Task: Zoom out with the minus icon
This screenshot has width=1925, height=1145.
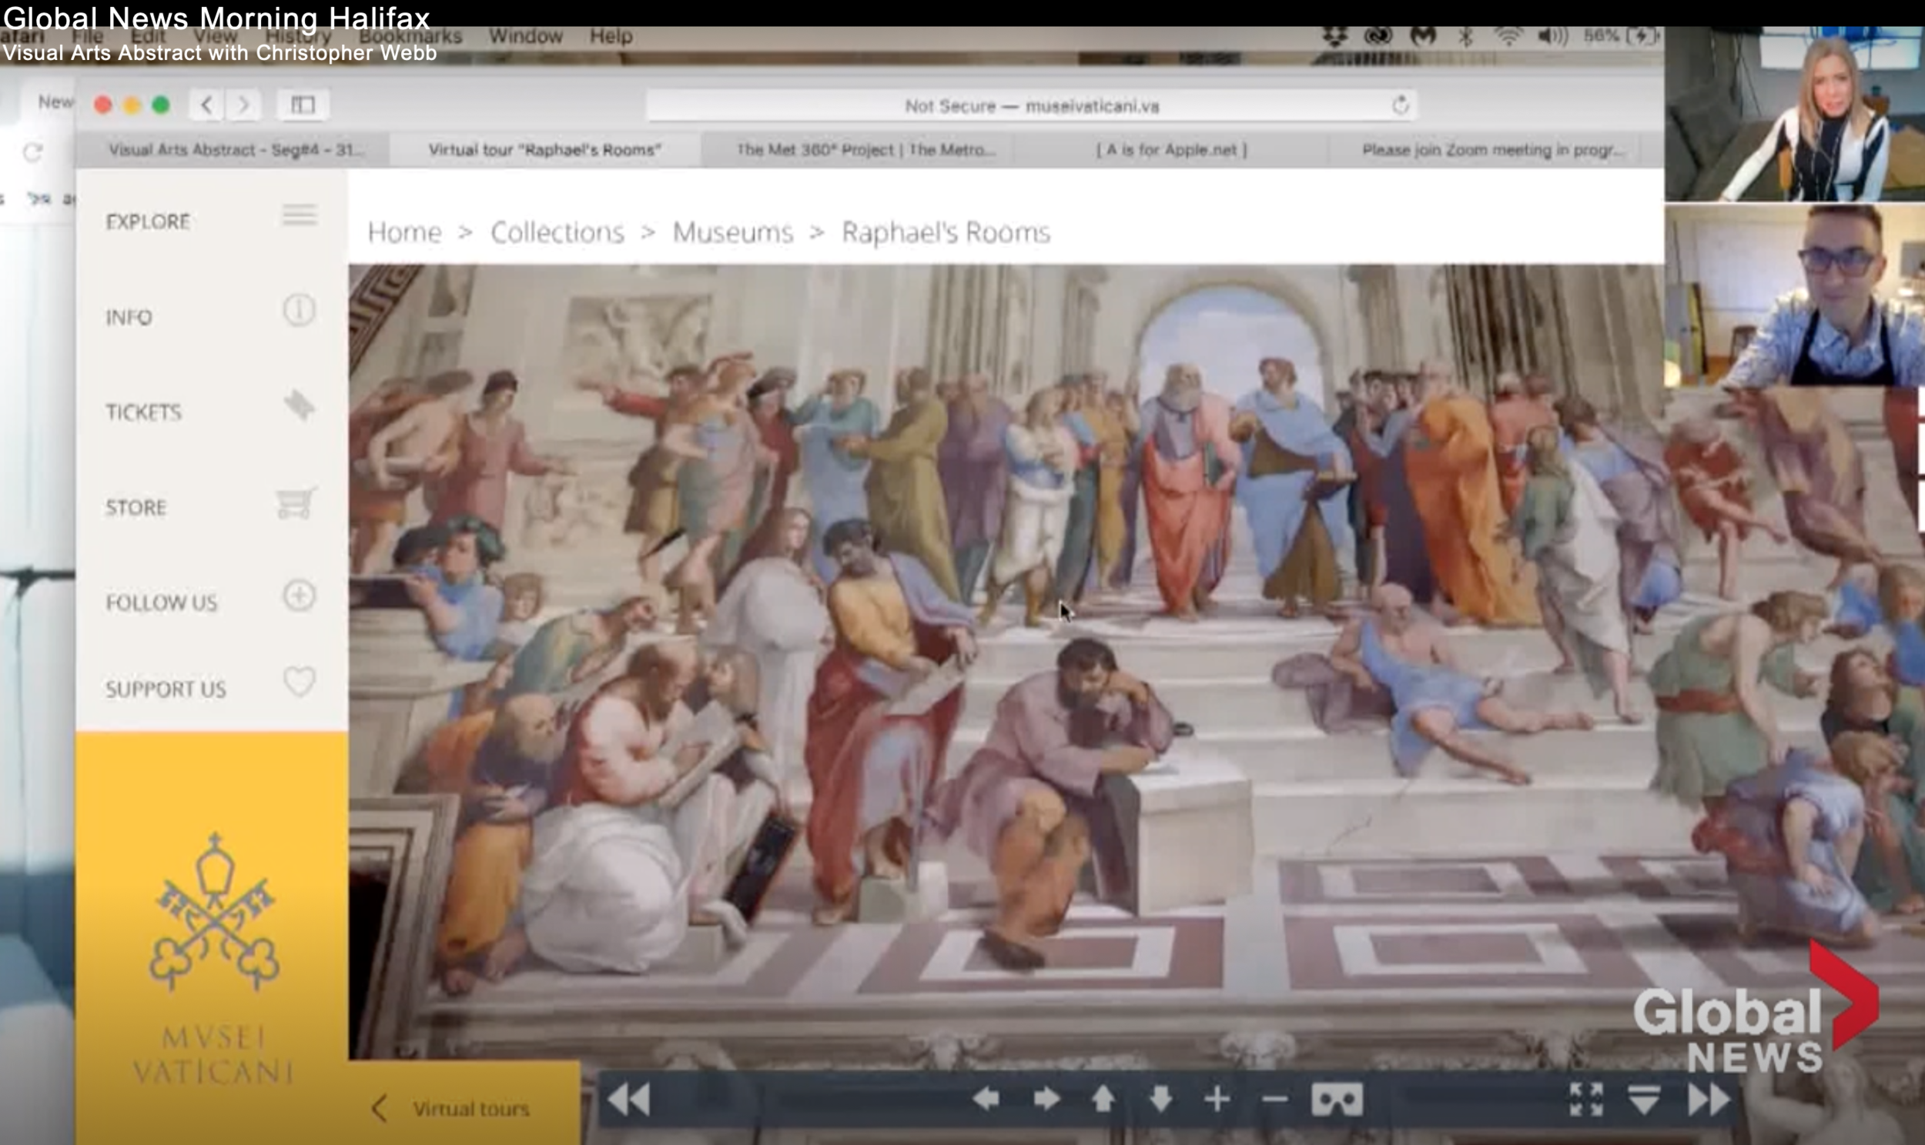Action: (1274, 1099)
